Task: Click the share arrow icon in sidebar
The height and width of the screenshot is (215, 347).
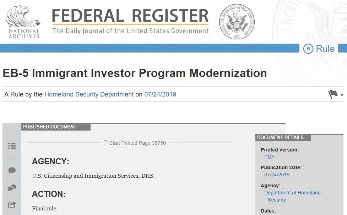Action: tap(12, 205)
